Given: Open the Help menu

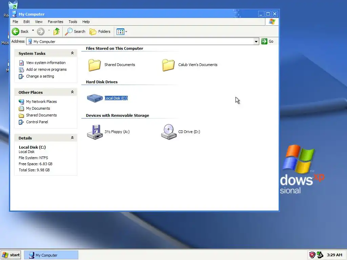Looking at the screenshot, I should coord(86,22).
